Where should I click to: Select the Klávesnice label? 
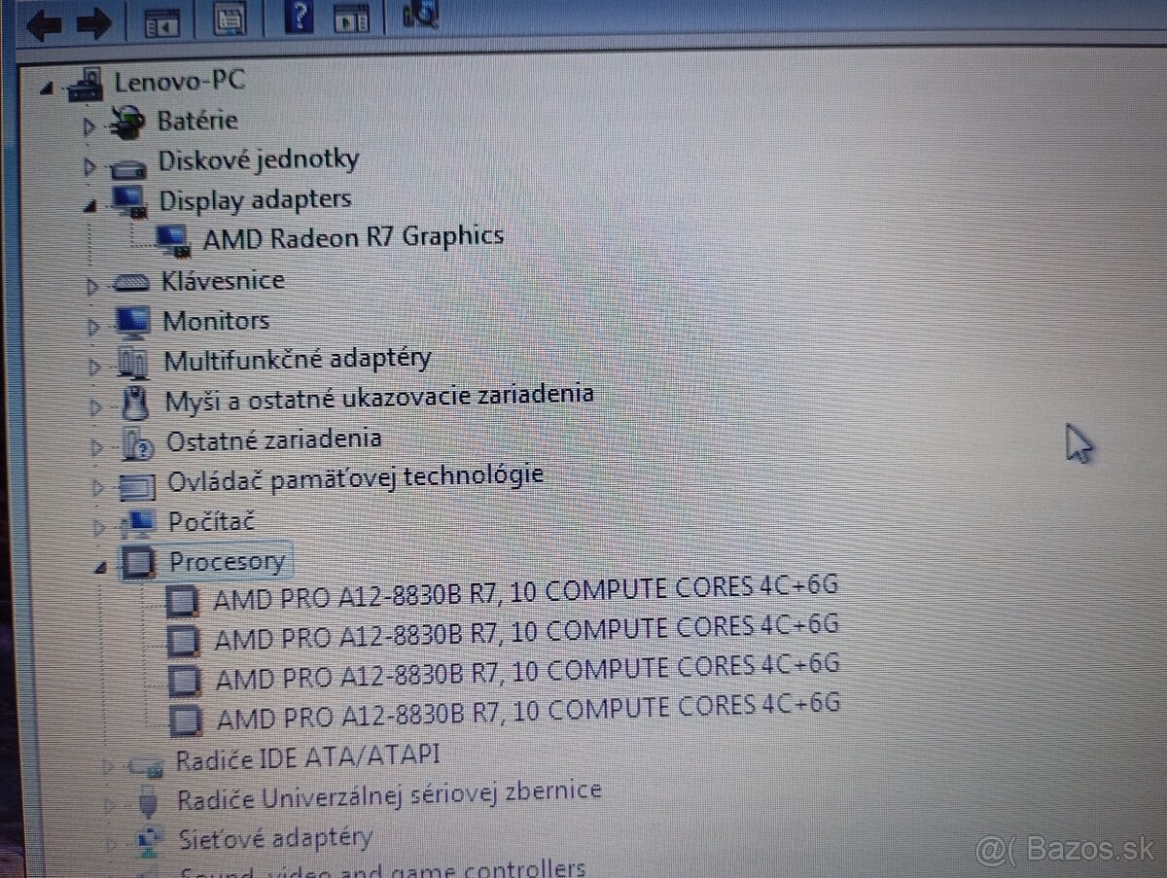pyautogui.click(x=224, y=281)
